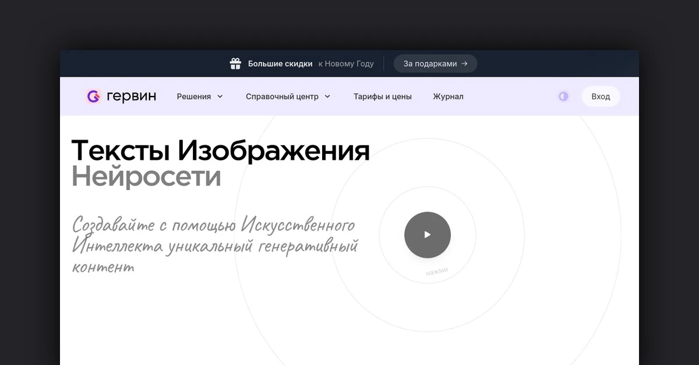699x365 pixels.
Task: Open the "Журнал" section
Action: pyautogui.click(x=448, y=96)
